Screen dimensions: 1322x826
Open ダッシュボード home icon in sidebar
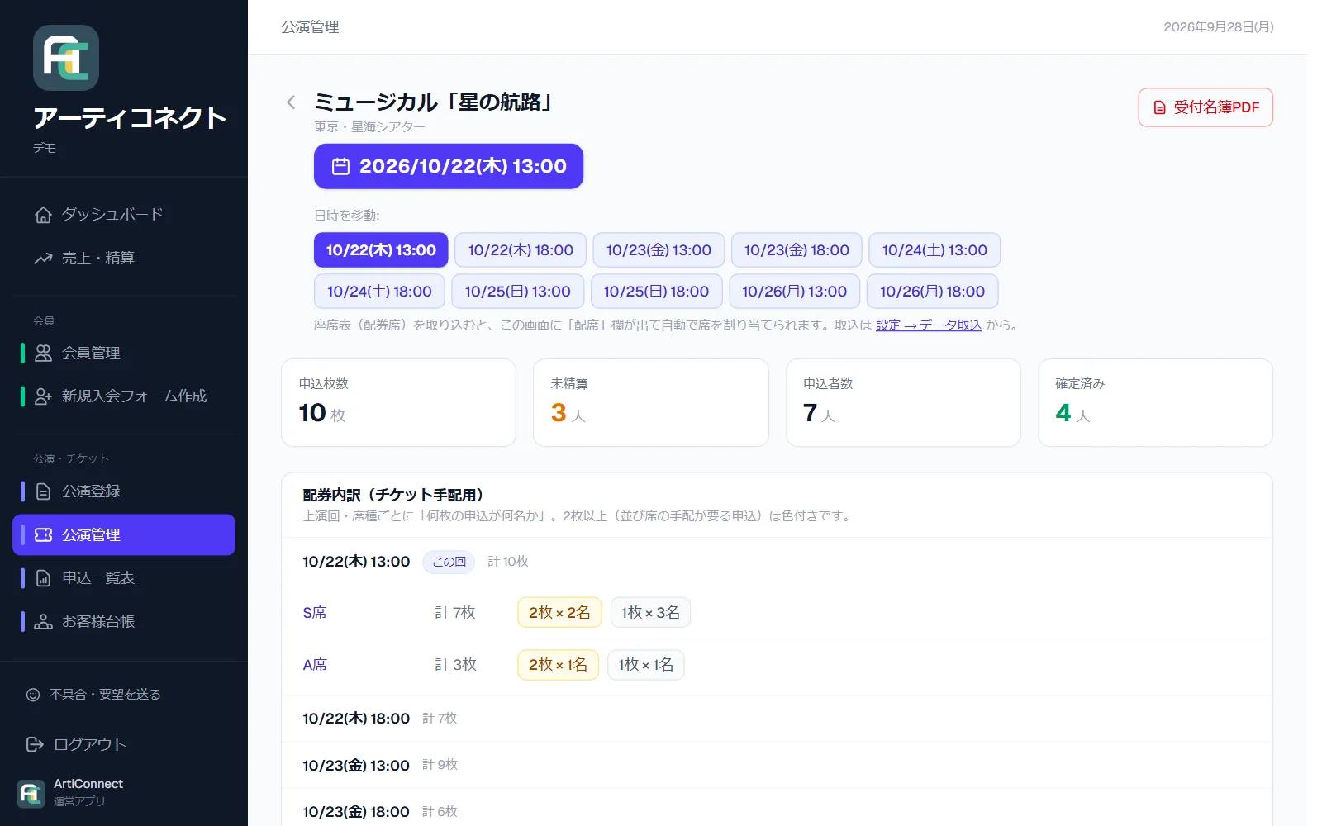(x=43, y=215)
